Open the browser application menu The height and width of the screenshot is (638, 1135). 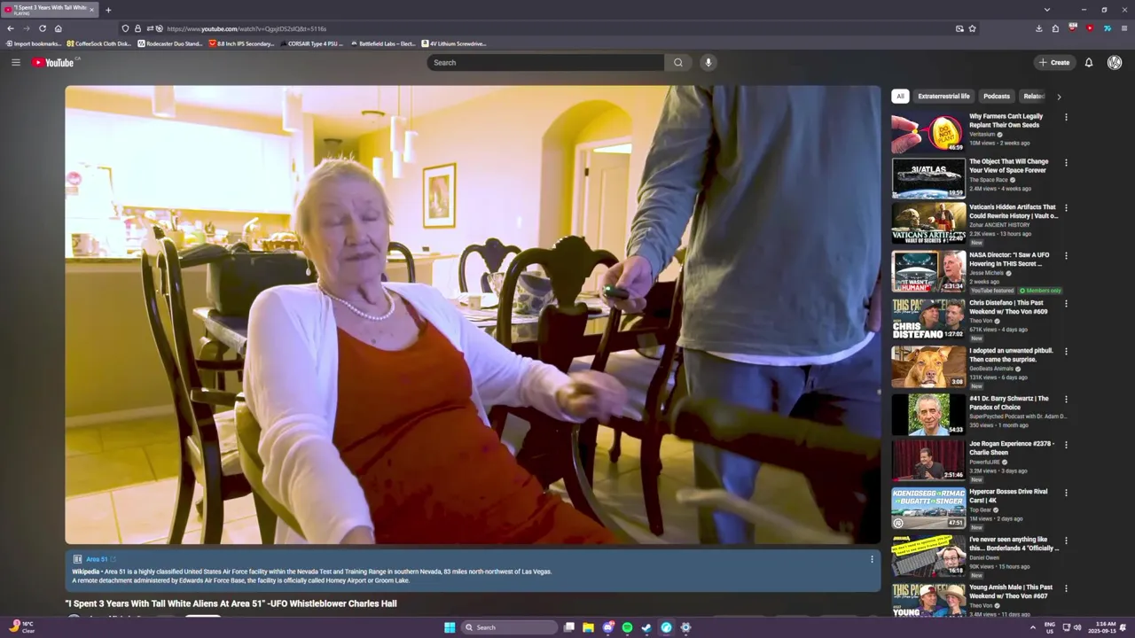click(1123, 28)
